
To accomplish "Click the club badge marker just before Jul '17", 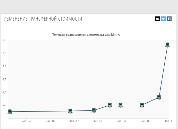I will point(94,110).
